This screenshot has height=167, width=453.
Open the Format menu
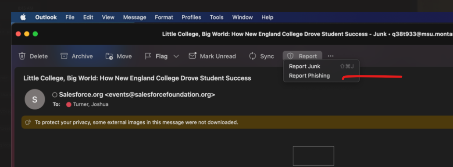click(164, 18)
